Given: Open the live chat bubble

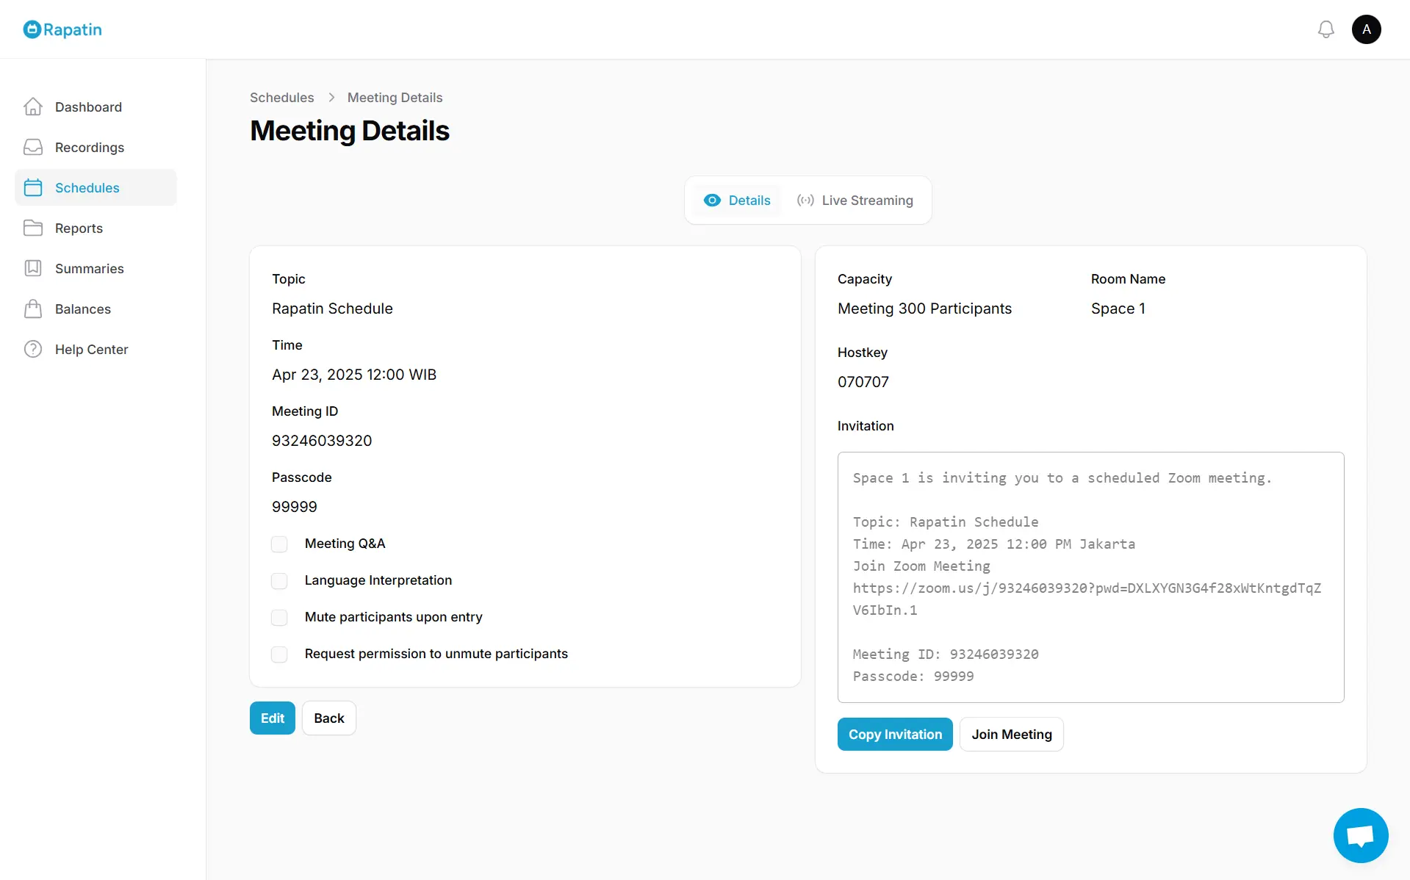Looking at the screenshot, I should tap(1360, 835).
